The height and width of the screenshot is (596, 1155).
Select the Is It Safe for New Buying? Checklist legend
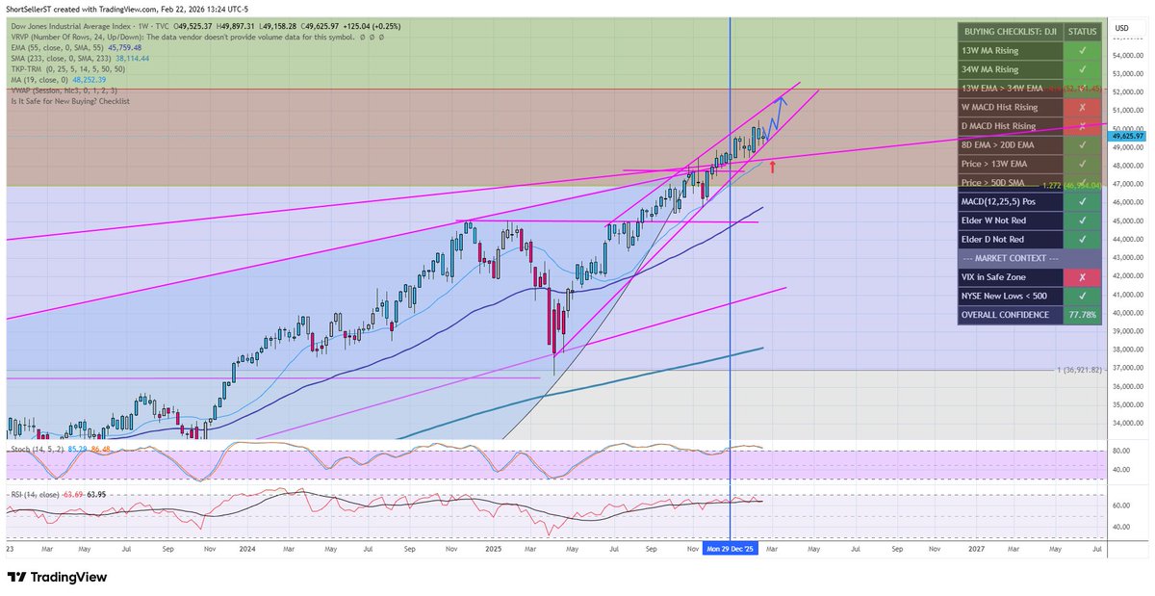click(69, 100)
